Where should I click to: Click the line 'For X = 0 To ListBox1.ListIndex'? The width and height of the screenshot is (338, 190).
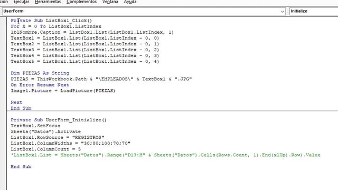(x=56, y=26)
